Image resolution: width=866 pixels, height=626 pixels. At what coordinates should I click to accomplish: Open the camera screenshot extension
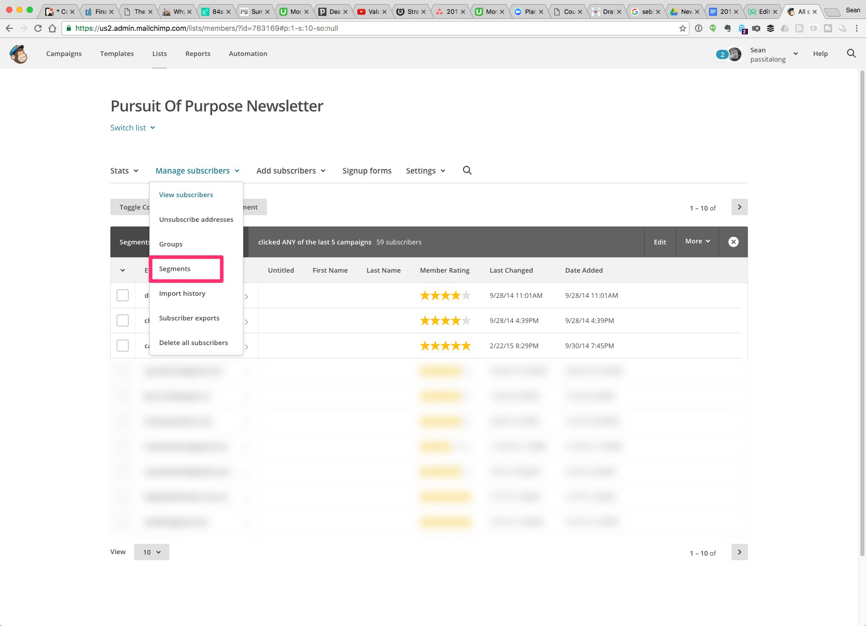(756, 28)
